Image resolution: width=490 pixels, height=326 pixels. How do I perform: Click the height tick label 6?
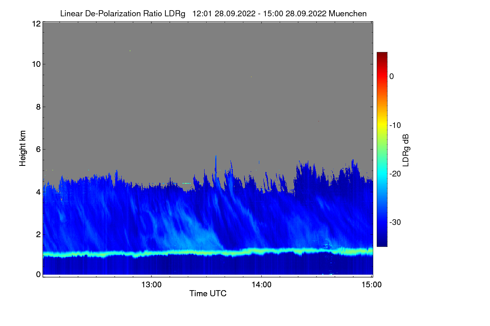38,149
